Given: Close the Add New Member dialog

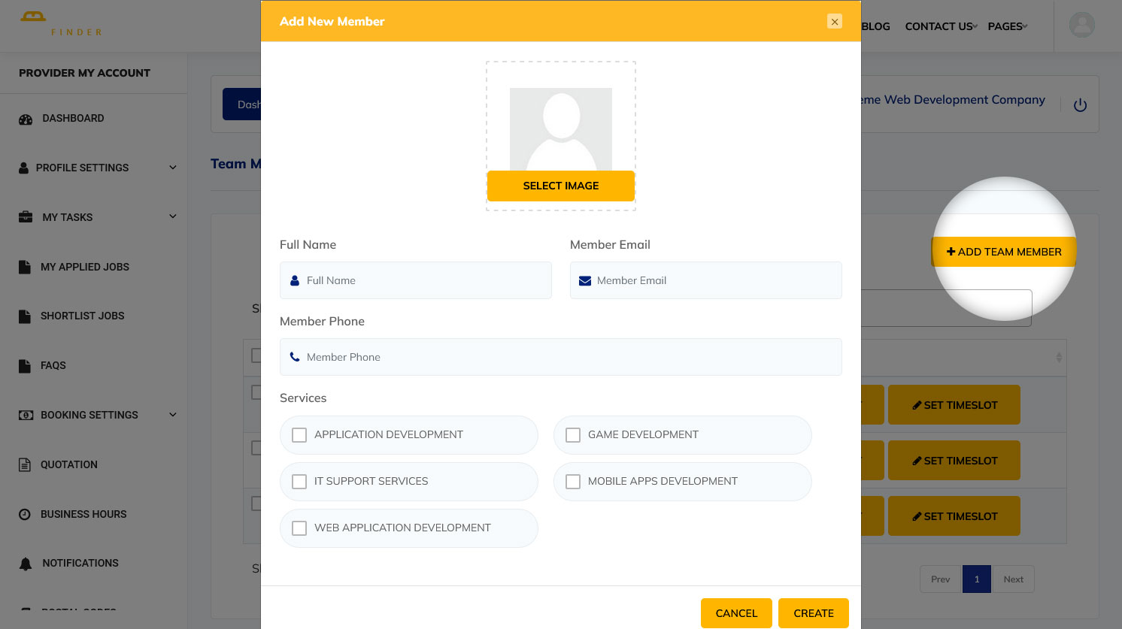Looking at the screenshot, I should click(834, 22).
